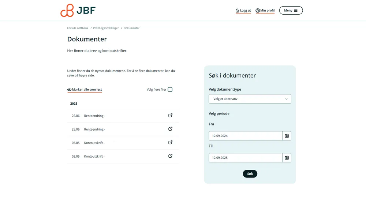Enable the Velg flere filer checkbox
Screen dimensions: 366x206
tap(170, 90)
